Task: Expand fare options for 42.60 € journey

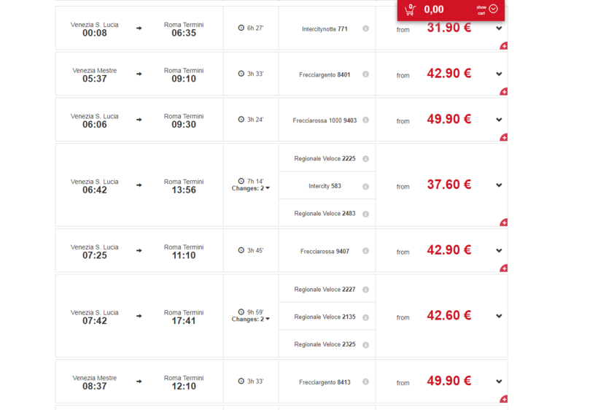Action: click(499, 317)
